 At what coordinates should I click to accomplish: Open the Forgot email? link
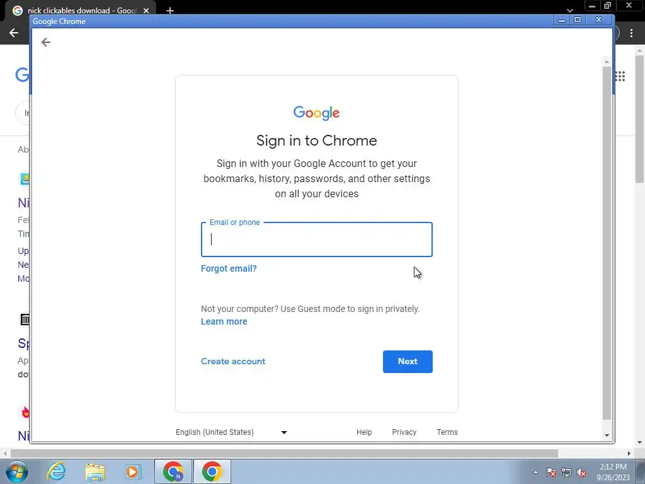click(229, 268)
